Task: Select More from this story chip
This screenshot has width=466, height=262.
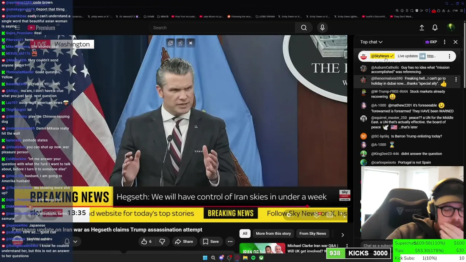Action: tap(273, 234)
